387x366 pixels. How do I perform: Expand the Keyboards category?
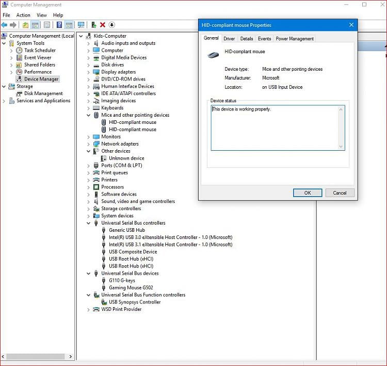point(89,108)
